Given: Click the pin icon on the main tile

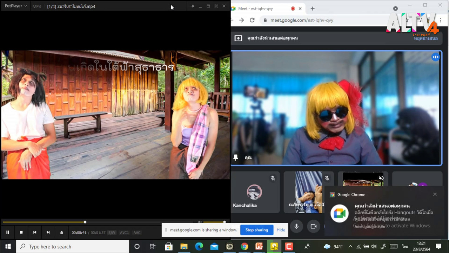Looking at the screenshot, I should [x=236, y=158].
